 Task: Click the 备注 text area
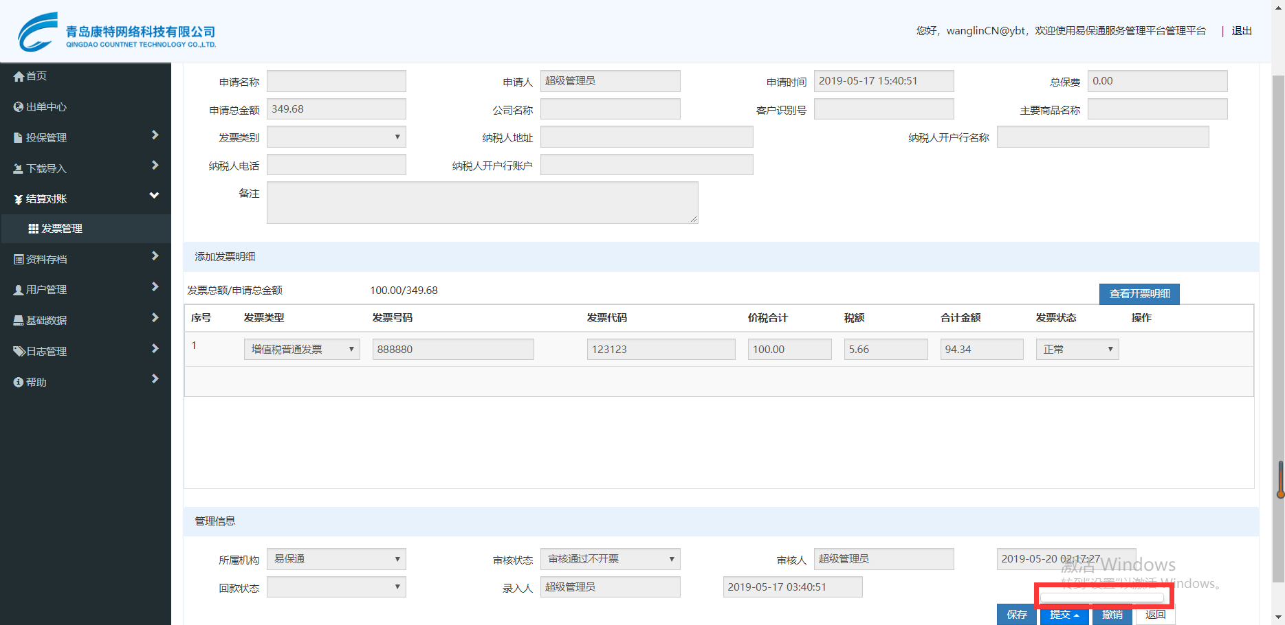[482, 203]
